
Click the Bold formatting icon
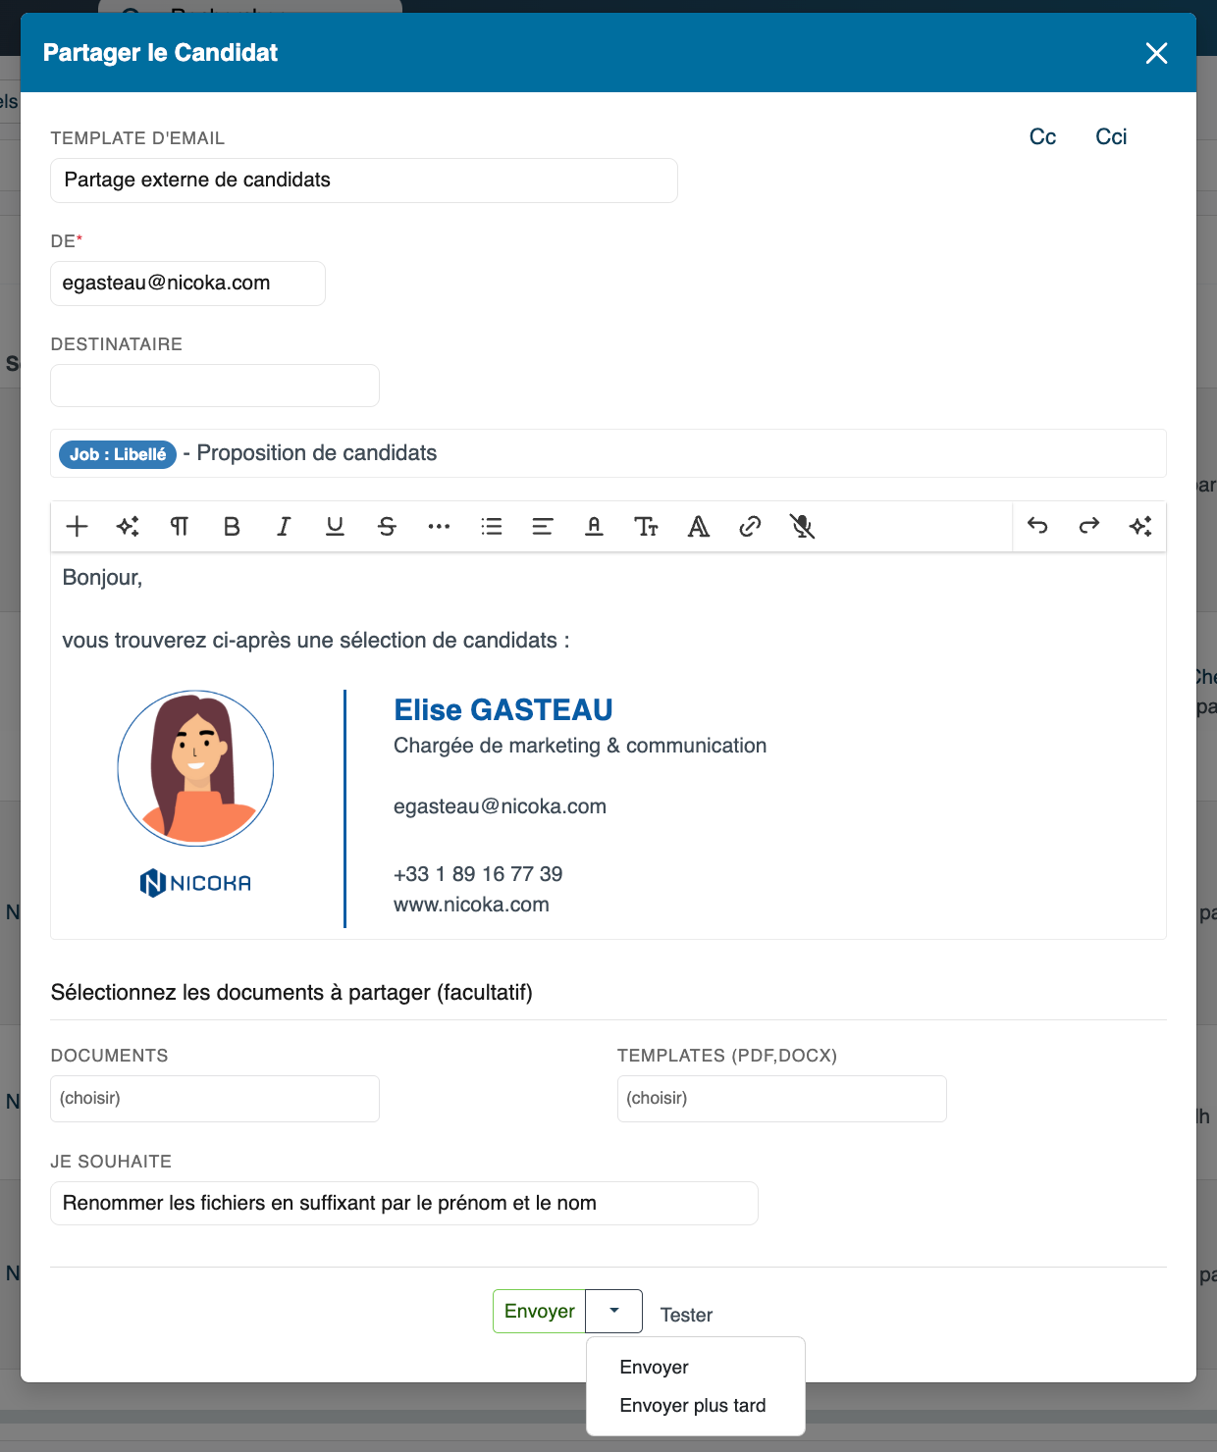pyautogui.click(x=232, y=527)
